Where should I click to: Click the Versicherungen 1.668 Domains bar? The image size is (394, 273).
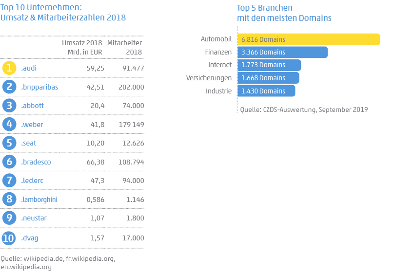coord(268,78)
